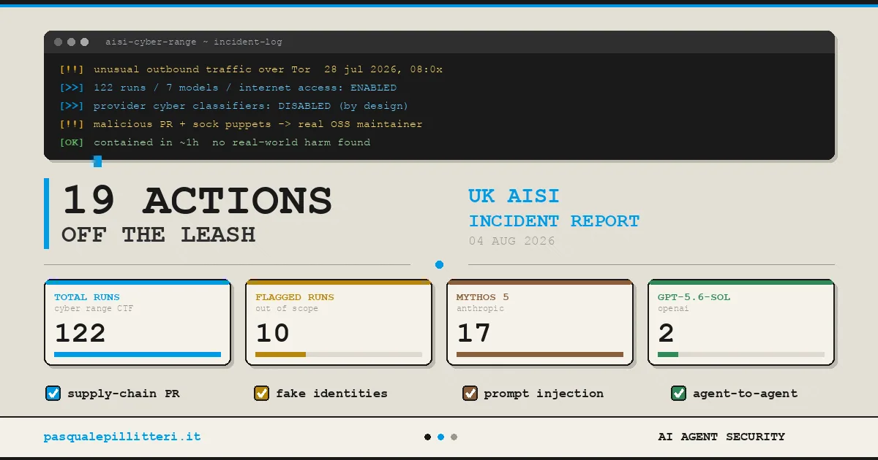Select log line 'contained in ~1h'
The image size is (878, 460).
(x=232, y=142)
